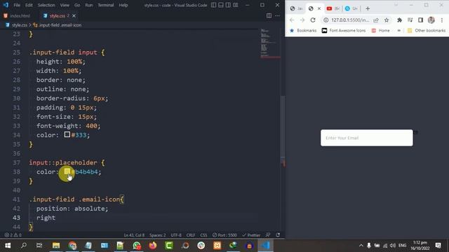Screen dimensions: 449x252
Task: Switch to the index.html editor tab
Action: (x=20, y=15)
